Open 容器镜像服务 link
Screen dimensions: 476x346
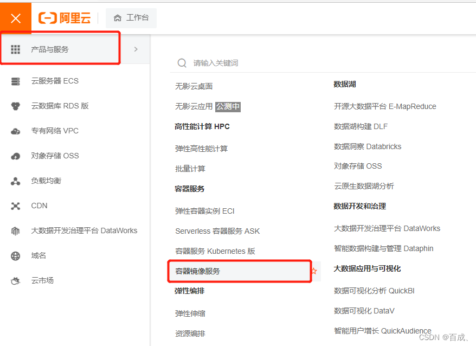click(197, 271)
